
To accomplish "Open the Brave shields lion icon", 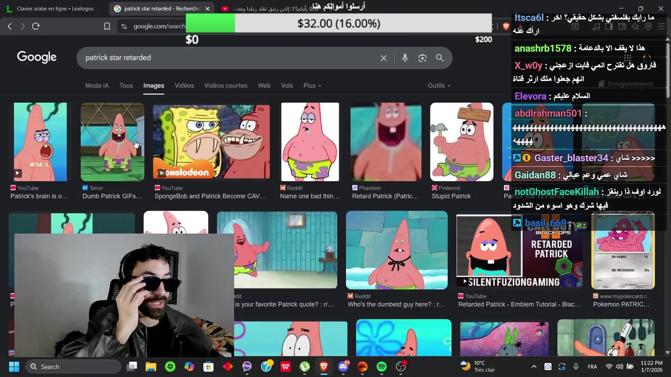I will [506, 26].
